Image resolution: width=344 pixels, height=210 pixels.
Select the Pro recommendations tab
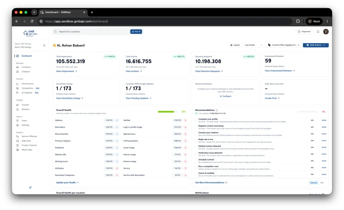click(x=322, y=183)
